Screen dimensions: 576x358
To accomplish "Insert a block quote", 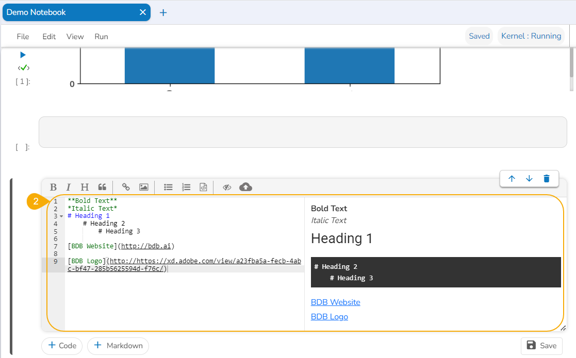I will click(x=102, y=187).
